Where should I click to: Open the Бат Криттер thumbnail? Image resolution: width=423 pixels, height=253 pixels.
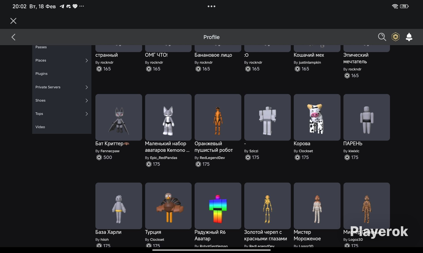(x=119, y=117)
